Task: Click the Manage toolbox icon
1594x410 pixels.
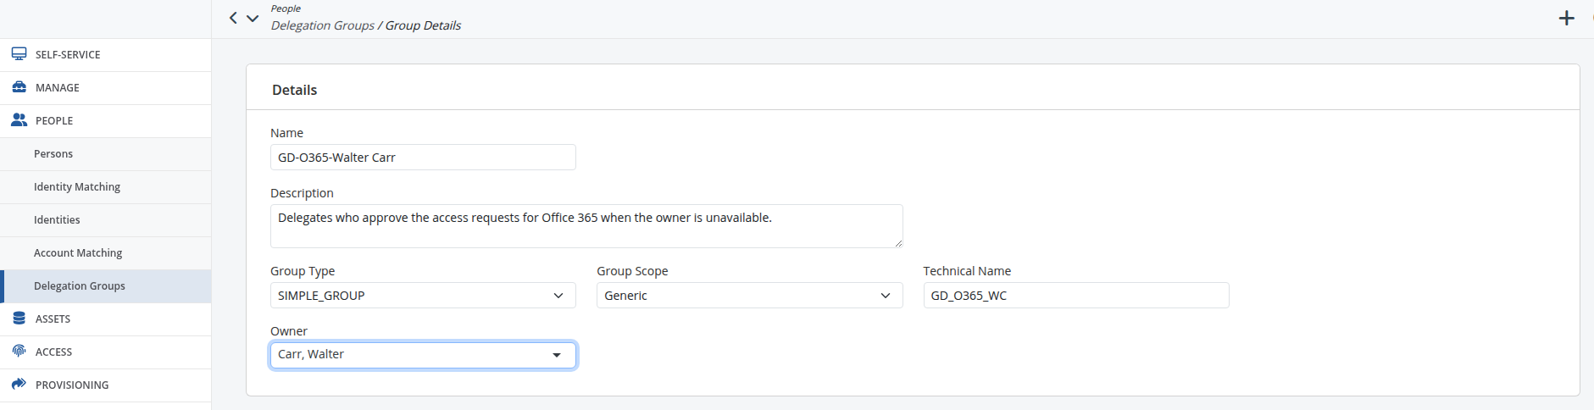Action: 19,87
